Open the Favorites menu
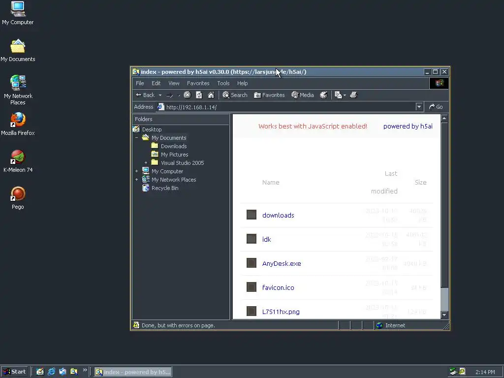 [x=198, y=83]
